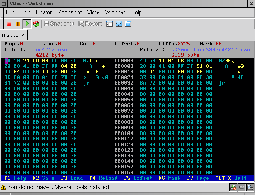Click the Revert toolbar button
This screenshot has height=195, width=255.
(x=90, y=24)
